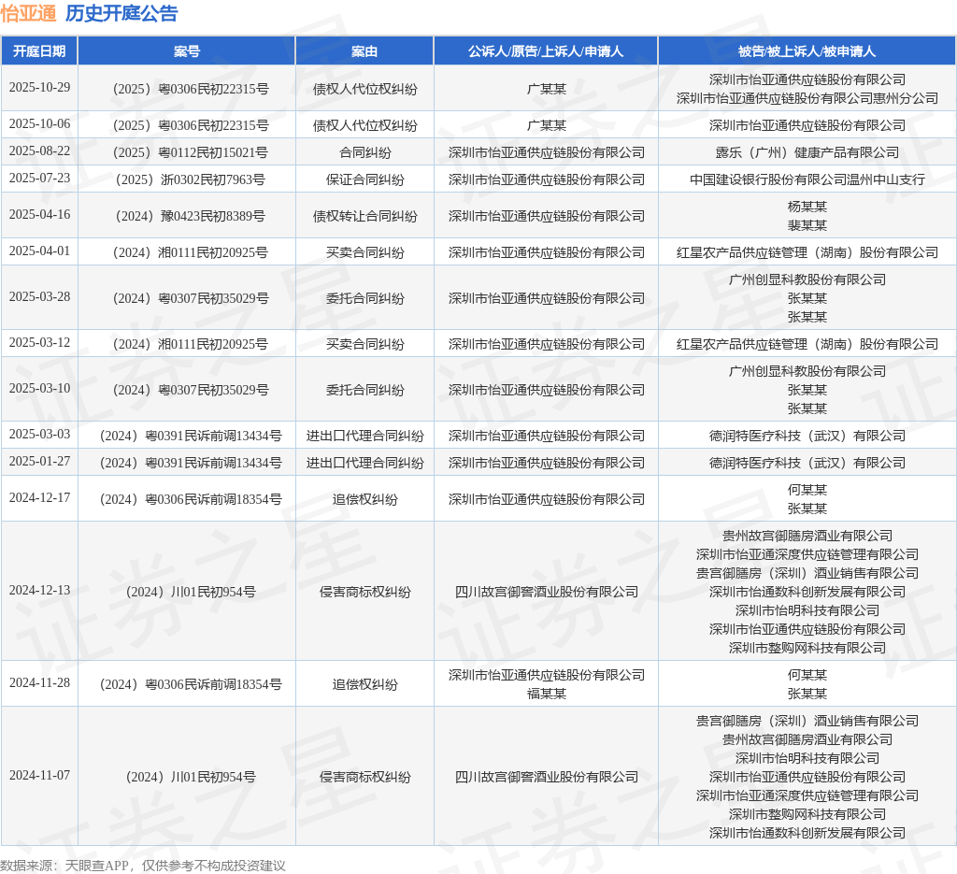Click 侵害商标权纠纷 in the 2024-11-07 row

tap(365, 777)
